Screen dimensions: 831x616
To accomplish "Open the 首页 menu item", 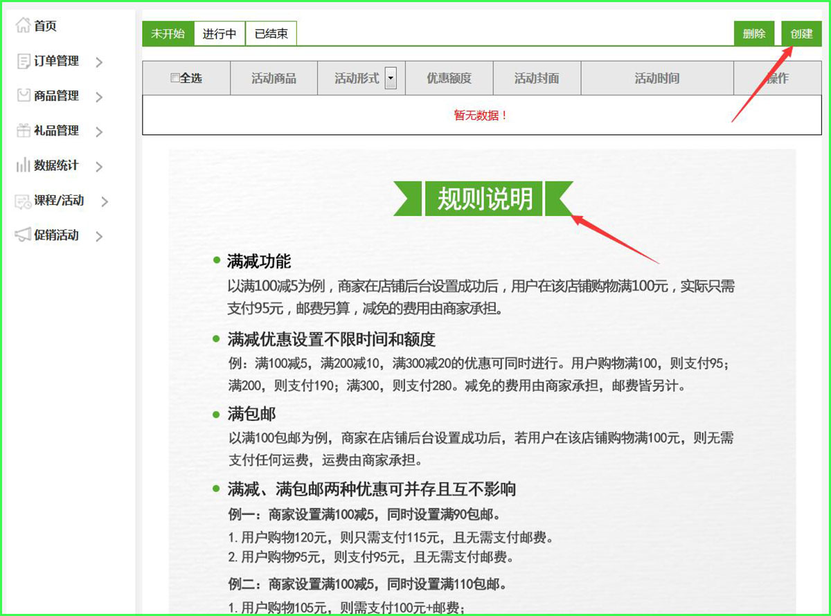I will [x=45, y=26].
